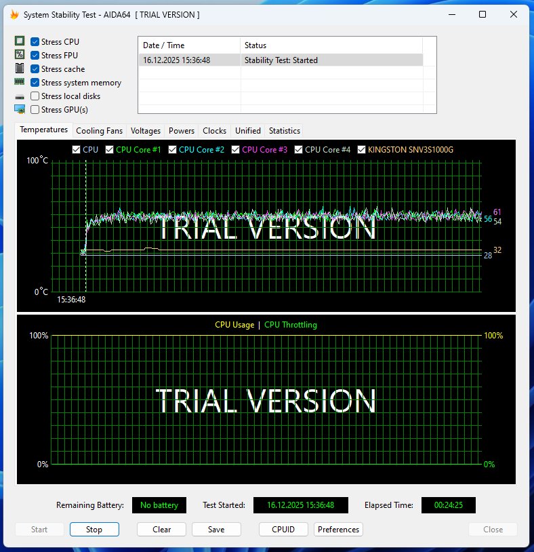Disable the Stress CPU checkbox
534x552 pixels.
pyautogui.click(x=35, y=42)
